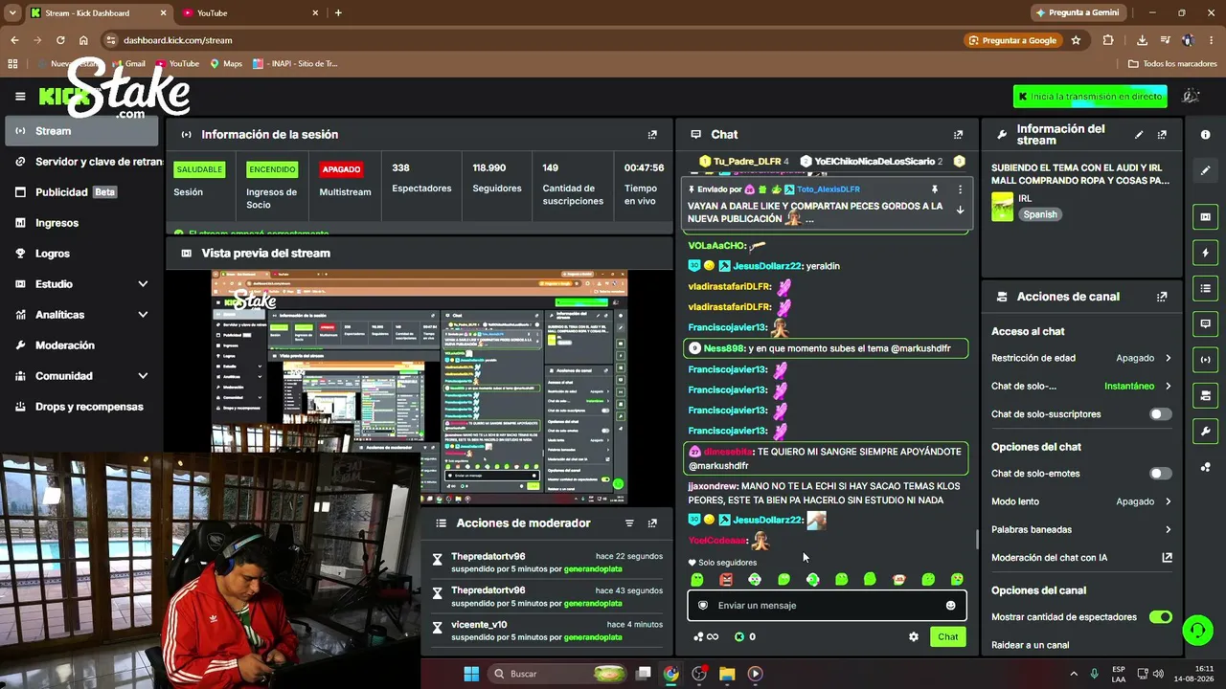This screenshot has width=1226, height=689.
Task: Select the chat bubble icon in the right rail
Action: [1205, 323]
